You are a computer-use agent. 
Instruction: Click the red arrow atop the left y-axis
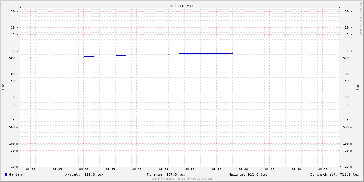pos(20,7)
